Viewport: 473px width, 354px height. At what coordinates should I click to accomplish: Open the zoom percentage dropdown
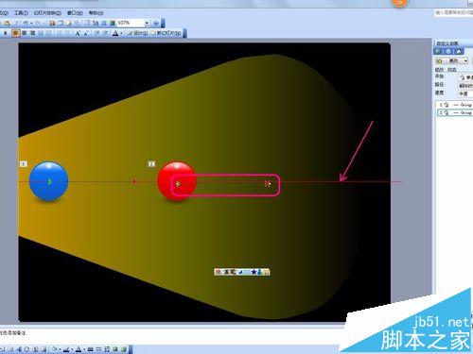(147, 23)
